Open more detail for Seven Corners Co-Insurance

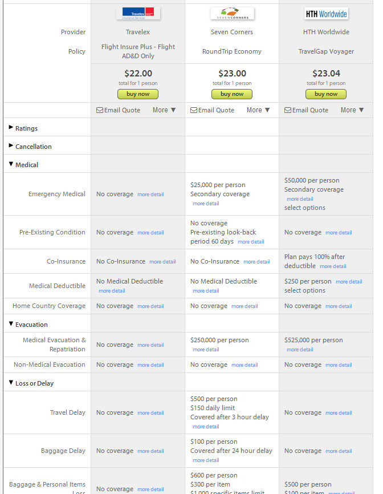[x=256, y=261]
